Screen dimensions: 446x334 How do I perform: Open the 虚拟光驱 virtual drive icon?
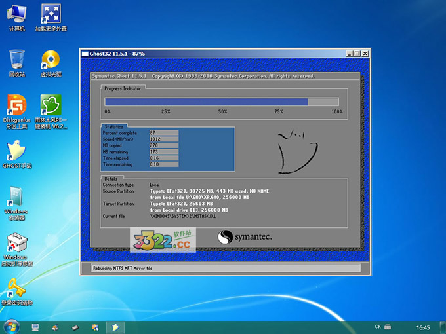(x=51, y=60)
